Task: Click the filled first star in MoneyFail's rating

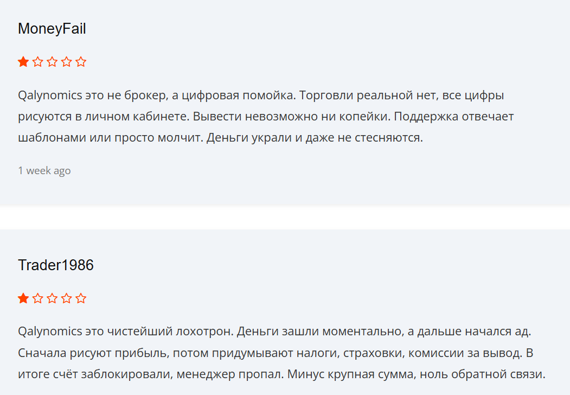Action: coord(23,62)
